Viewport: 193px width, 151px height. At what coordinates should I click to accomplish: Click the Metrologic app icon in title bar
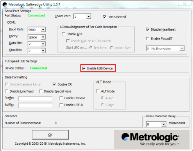[5, 4]
